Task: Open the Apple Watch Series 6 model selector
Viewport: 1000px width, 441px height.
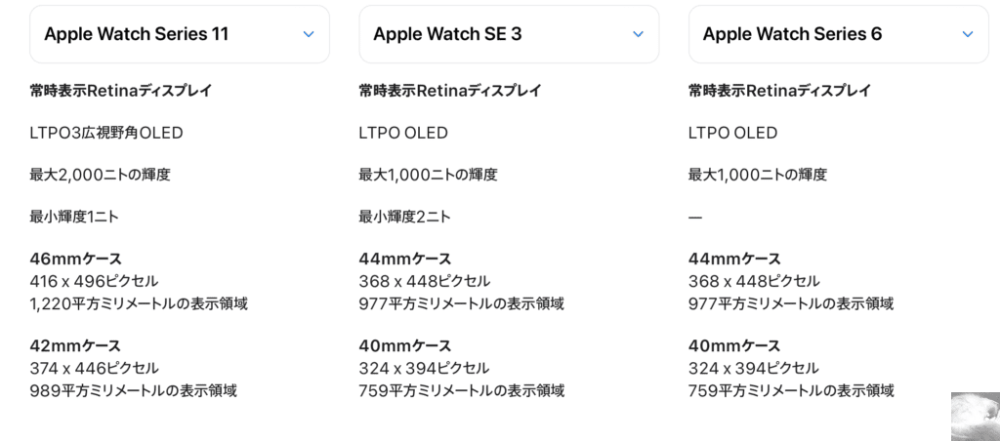Action: [x=838, y=34]
